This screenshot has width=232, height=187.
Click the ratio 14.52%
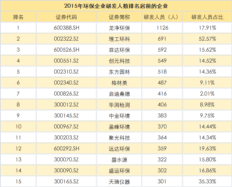tap(207, 61)
